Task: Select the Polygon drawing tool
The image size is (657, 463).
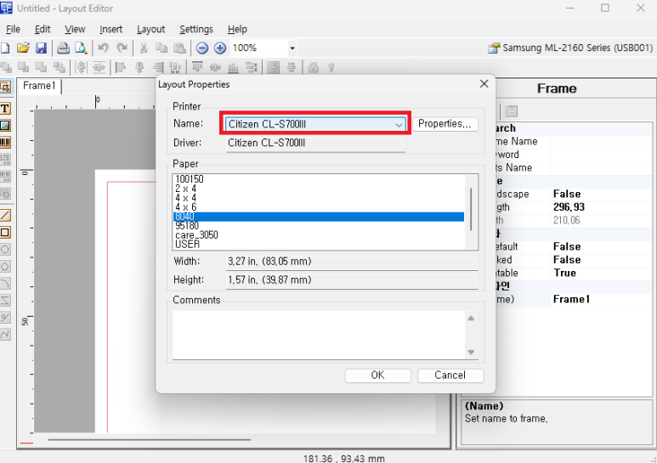Action: tap(5, 266)
